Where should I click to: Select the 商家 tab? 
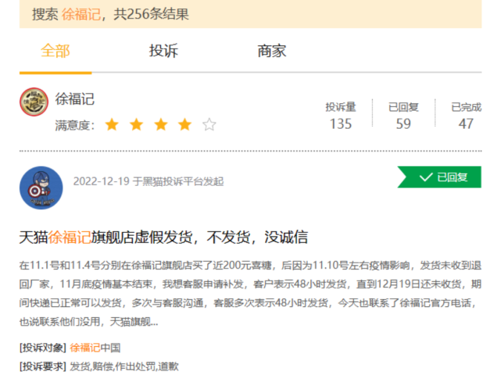point(272,51)
